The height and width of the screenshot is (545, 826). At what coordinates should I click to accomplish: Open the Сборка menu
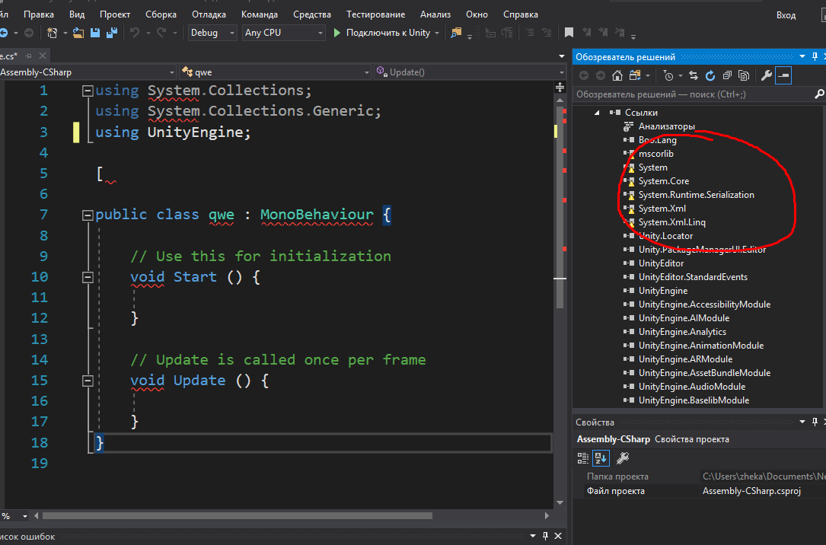160,14
